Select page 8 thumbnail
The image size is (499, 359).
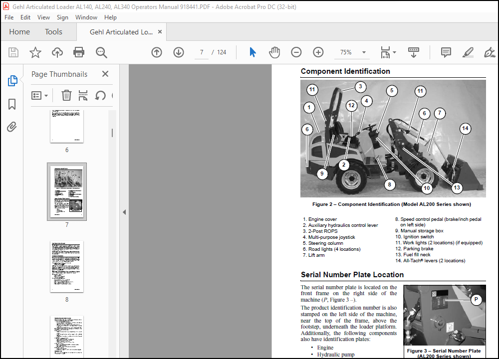(67, 266)
